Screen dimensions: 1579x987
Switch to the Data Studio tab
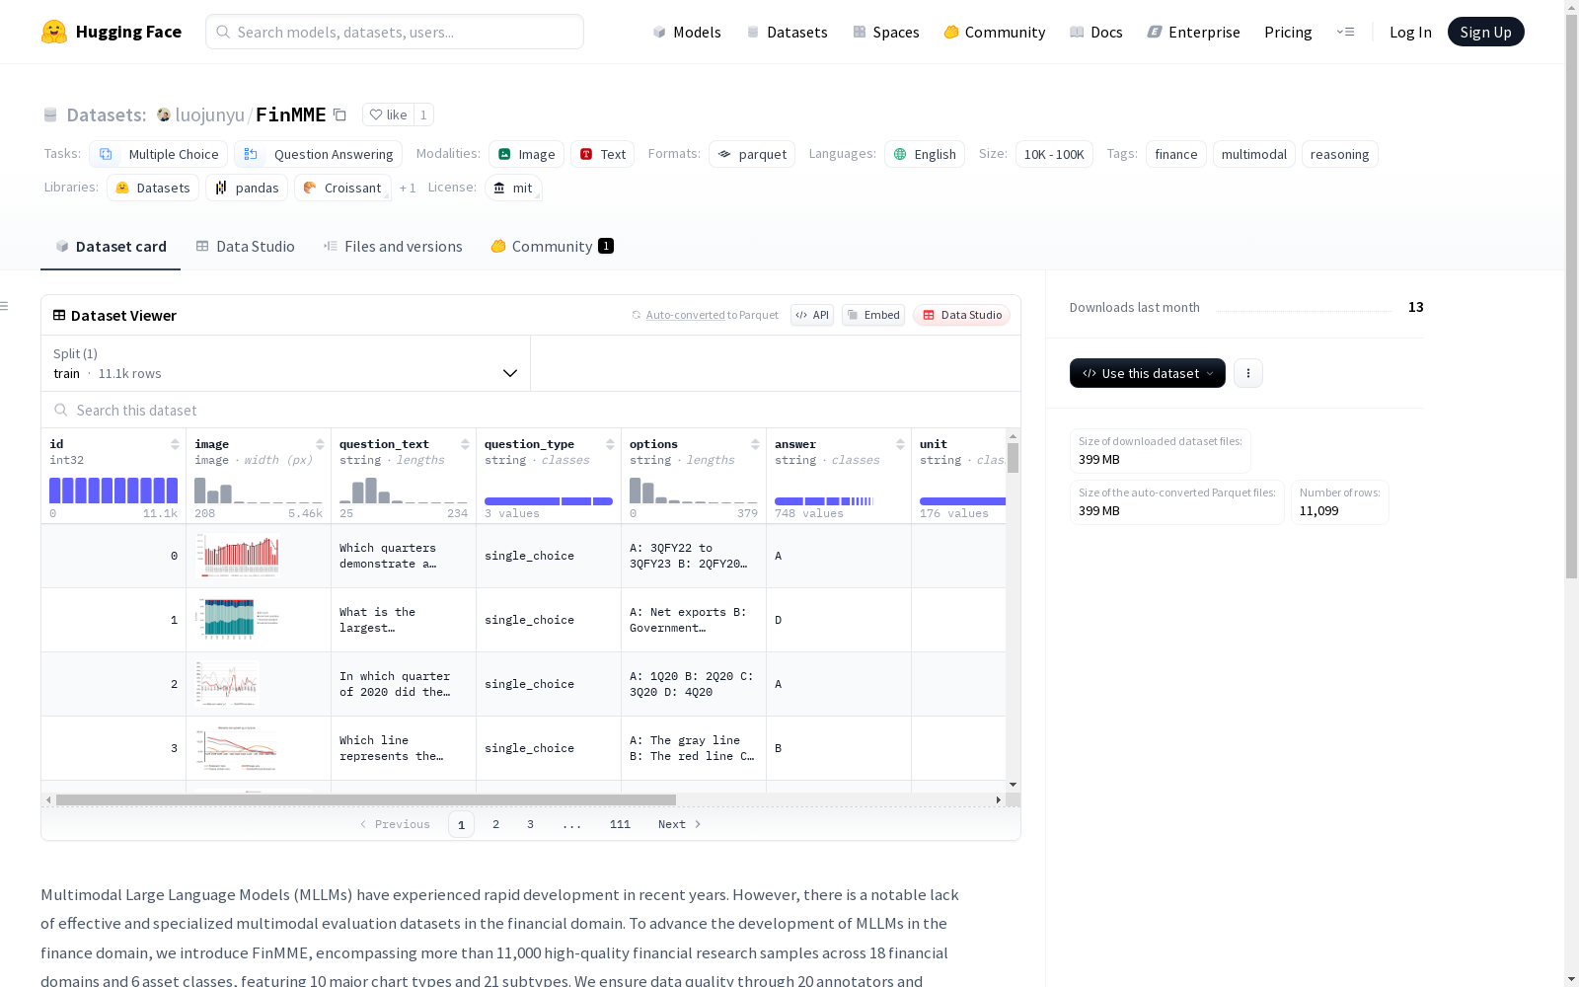pos(245,247)
